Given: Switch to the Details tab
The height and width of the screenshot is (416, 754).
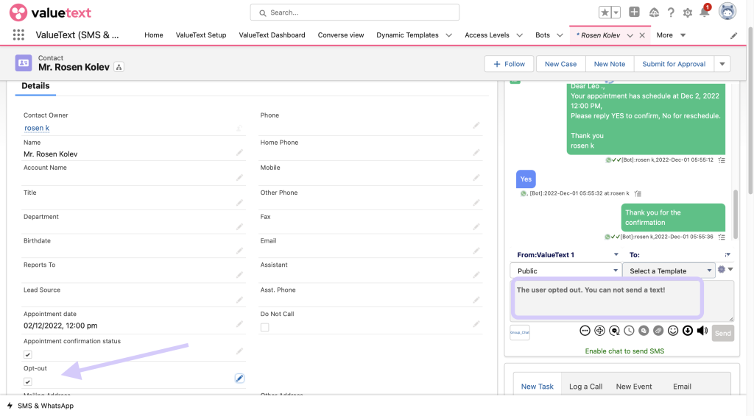Looking at the screenshot, I should (35, 86).
